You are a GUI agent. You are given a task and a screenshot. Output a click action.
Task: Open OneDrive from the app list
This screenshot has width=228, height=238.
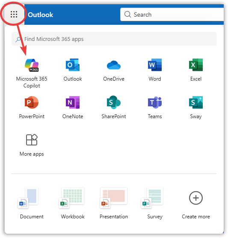tap(114, 70)
